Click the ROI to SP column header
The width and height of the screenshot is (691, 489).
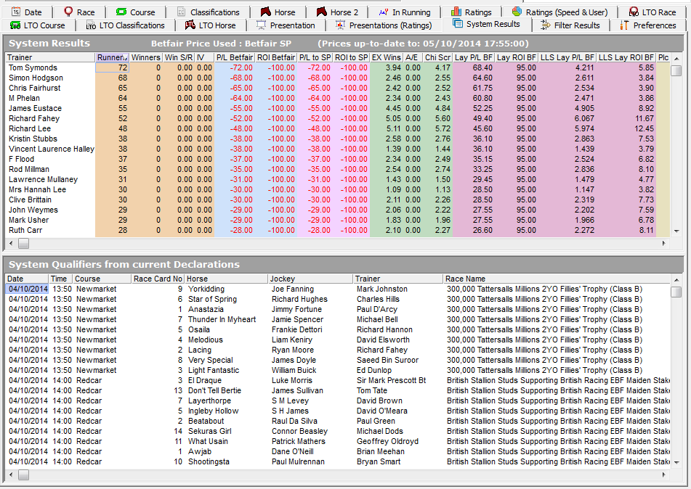click(x=351, y=57)
